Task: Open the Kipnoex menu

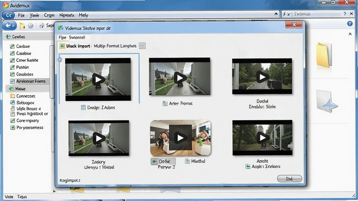Action: (67, 15)
